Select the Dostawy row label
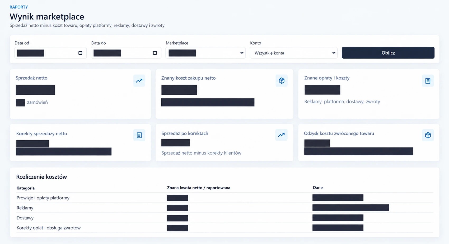 [25, 218]
